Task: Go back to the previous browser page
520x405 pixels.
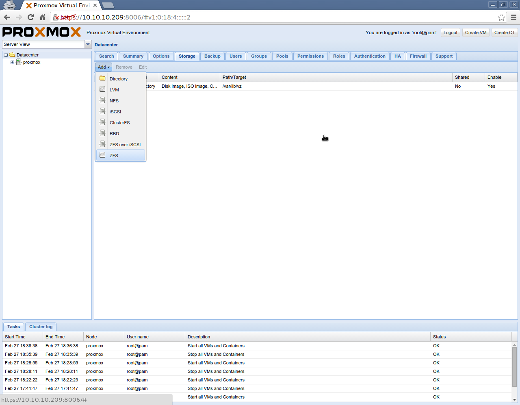Action: point(7,17)
